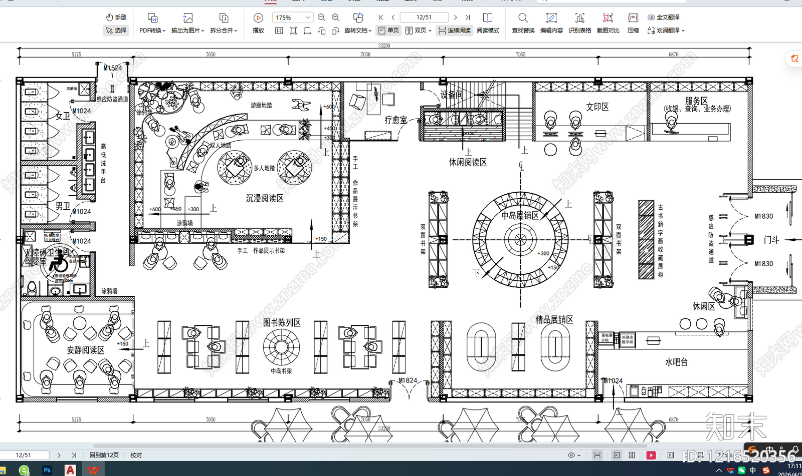802x476 pixels.
Task: Click the 12/51 page number field in toolbar
Action: click(x=424, y=18)
